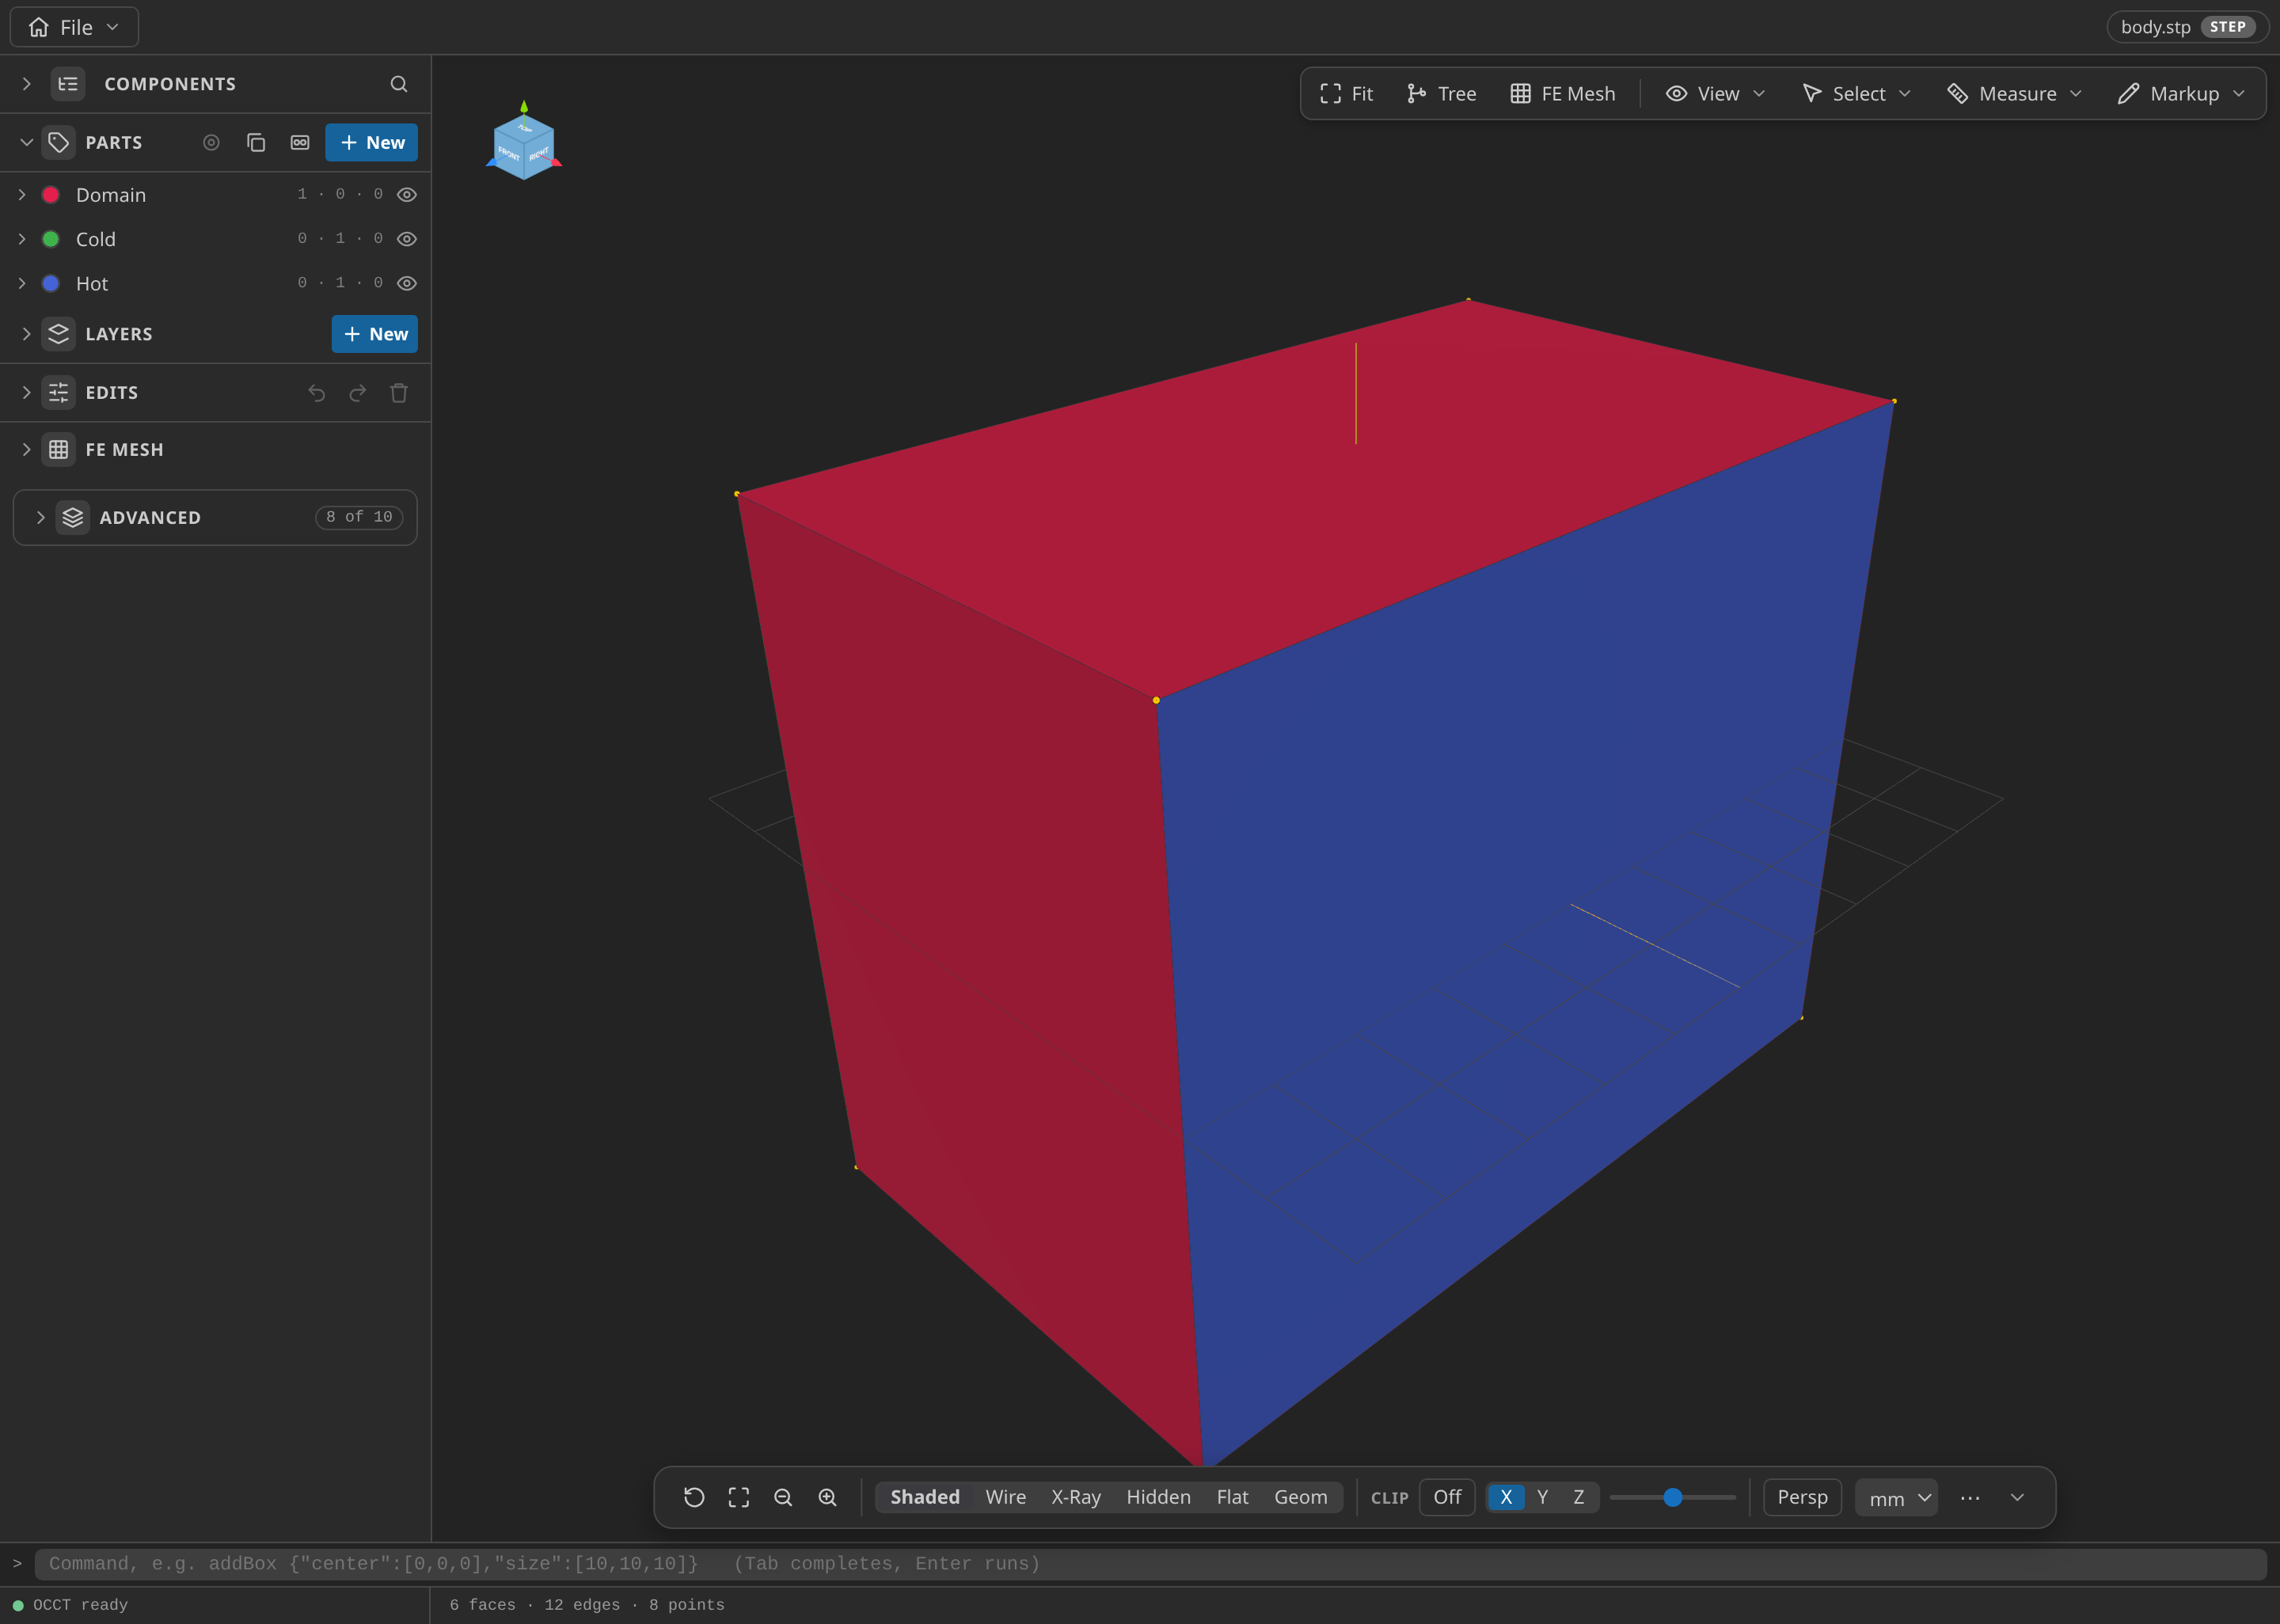Search components with the magnifier icon
Viewport: 2280px width, 1624px height.
(x=398, y=84)
